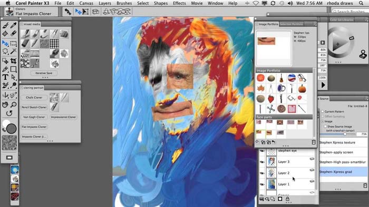Click the Search Brushes field
The width and height of the screenshot is (369, 207).
pos(350,11)
